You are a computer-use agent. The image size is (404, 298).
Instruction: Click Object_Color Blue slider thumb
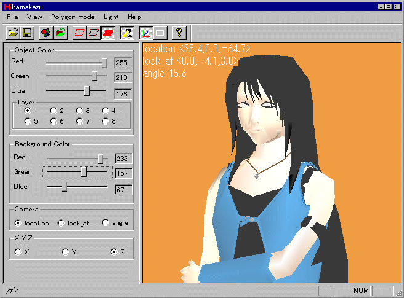pos(87,91)
